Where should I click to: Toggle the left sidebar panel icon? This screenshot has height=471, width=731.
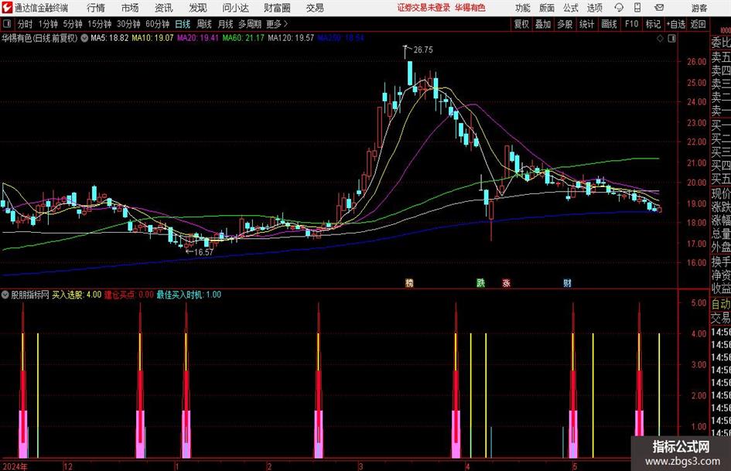point(6,24)
